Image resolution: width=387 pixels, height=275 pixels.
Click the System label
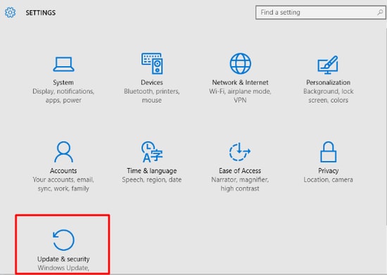coord(63,82)
